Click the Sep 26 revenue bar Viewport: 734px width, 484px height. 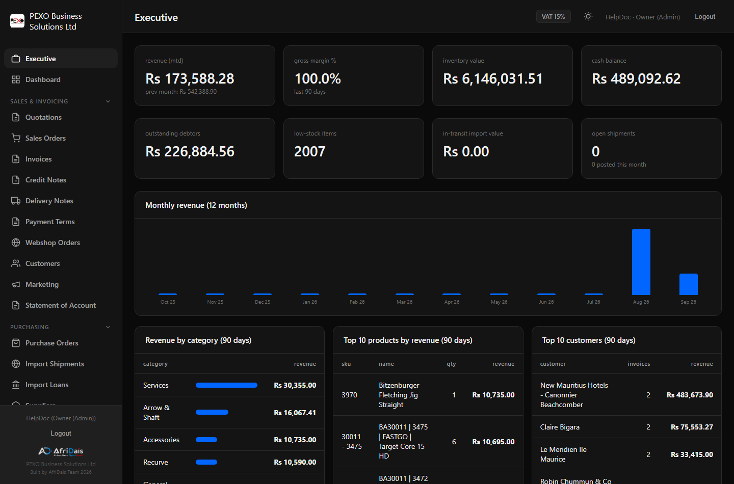click(688, 284)
